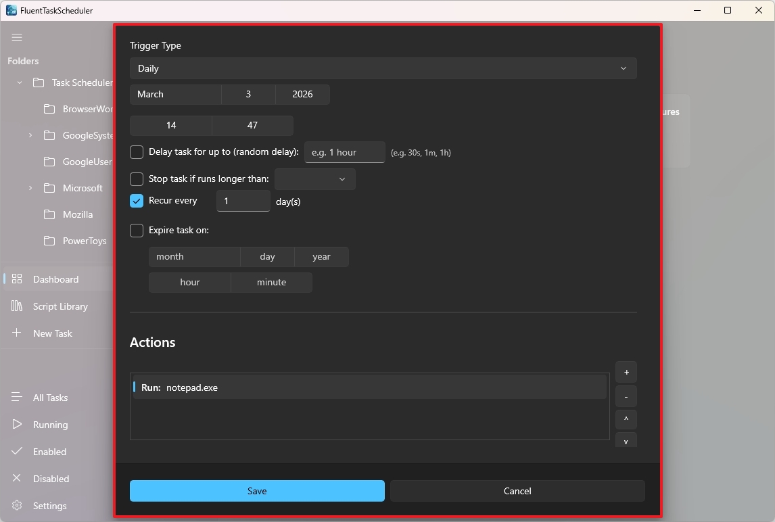This screenshot has width=775, height=522.
Task: Open the Trigger Type dropdown
Action: tap(383, 68)
